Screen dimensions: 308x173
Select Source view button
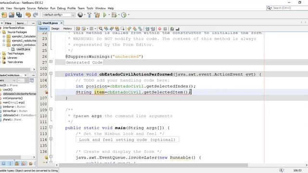pos(43,29)
